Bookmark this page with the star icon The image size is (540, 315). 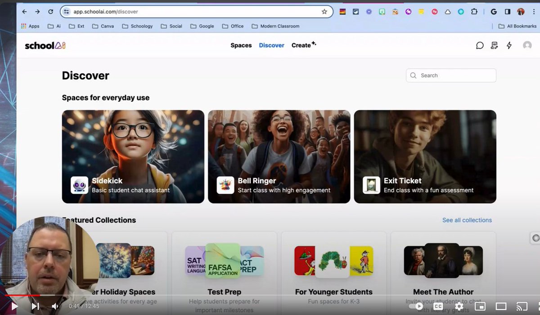click(324, 12)
